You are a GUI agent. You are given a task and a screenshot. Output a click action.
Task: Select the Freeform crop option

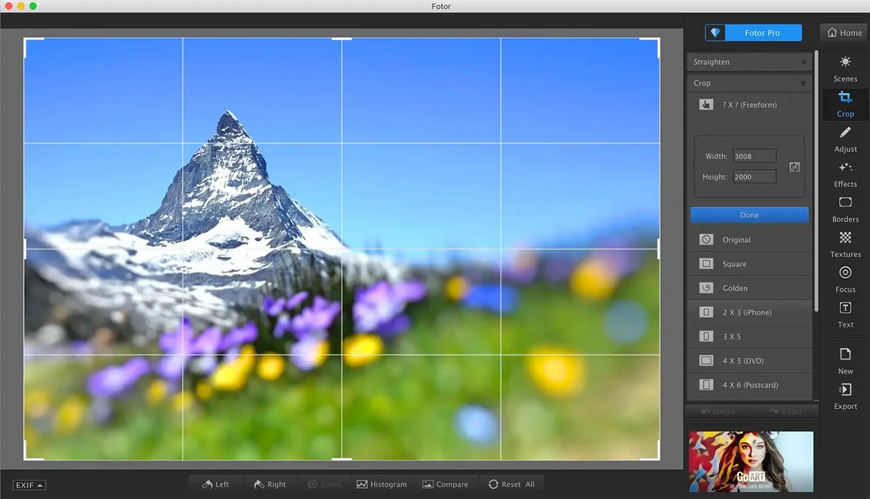[x=749, y=105]
